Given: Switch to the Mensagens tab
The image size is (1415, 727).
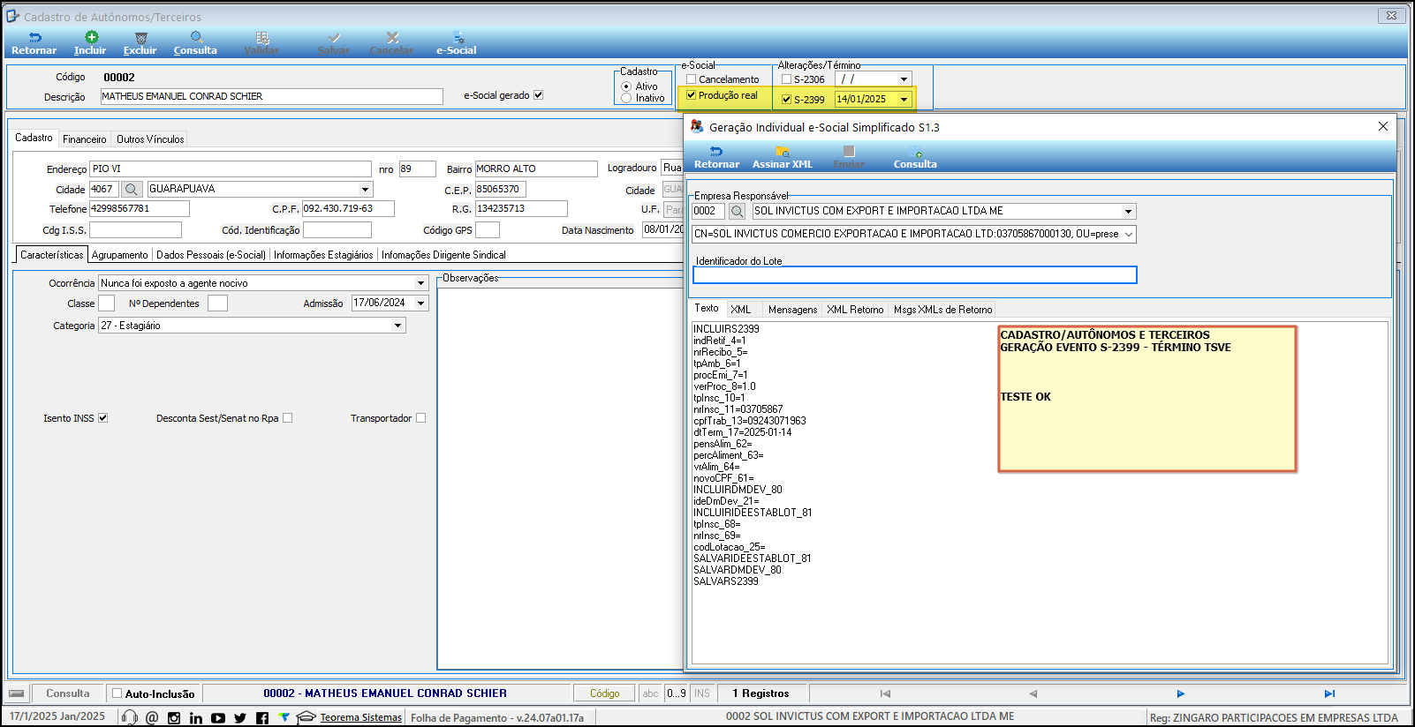Looking at the screenshot, I should [x=792, y=310].
